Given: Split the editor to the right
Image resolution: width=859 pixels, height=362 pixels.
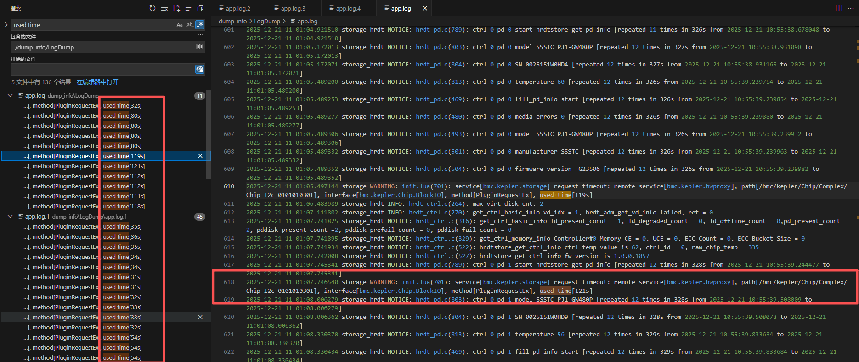Looking at the screenshot, I should (839, 8).
